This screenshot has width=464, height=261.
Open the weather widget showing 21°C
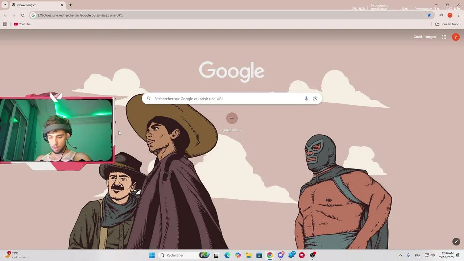tap(16, 255)
